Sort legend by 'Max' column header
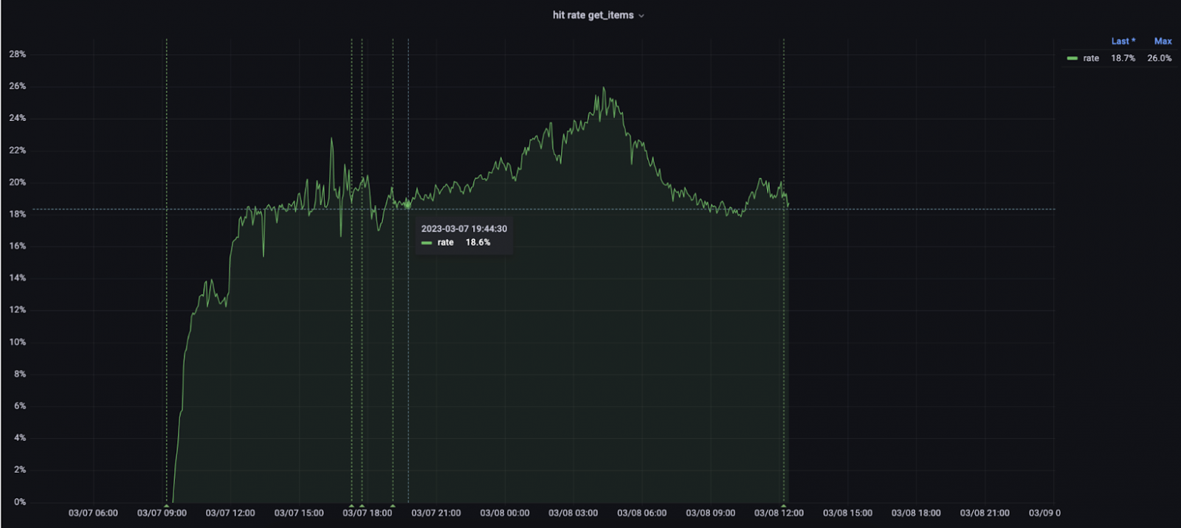 tap(1162, 41)
